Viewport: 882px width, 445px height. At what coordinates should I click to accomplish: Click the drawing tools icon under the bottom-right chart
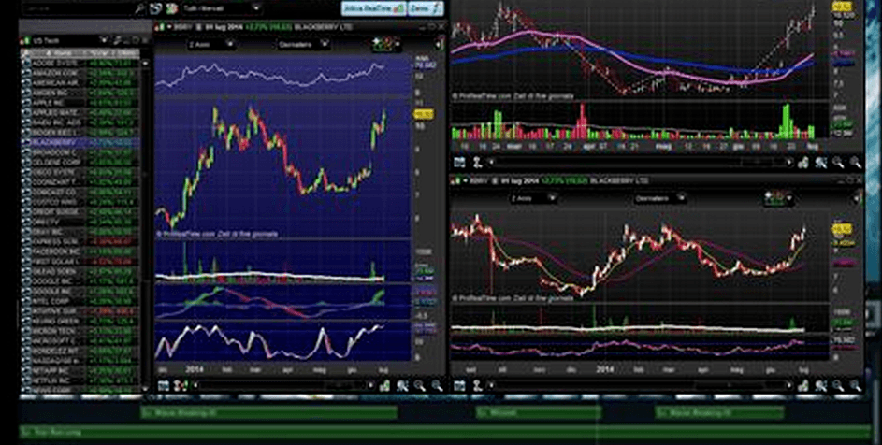click(477, 385)
